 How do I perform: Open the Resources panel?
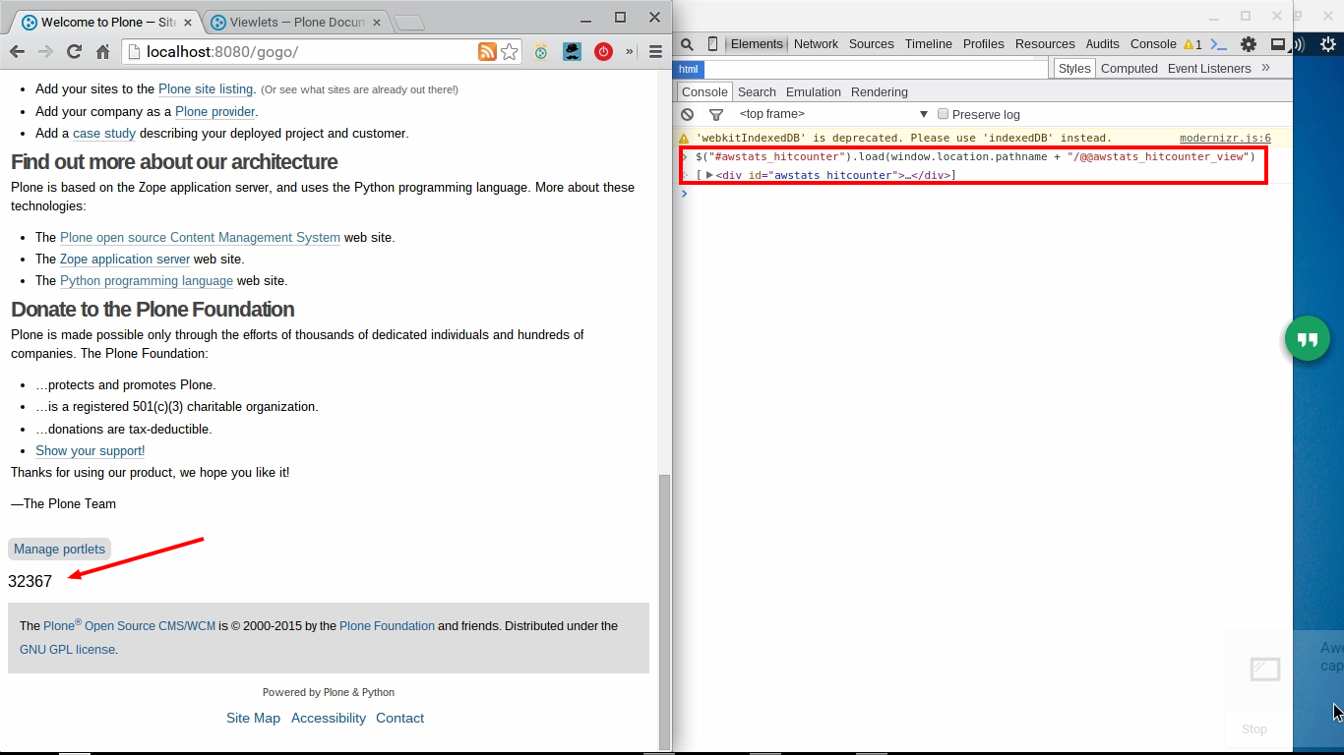tap(1045, 44)
